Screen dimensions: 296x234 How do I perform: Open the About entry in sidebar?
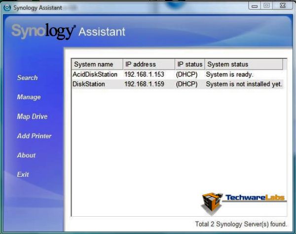(x=26, y=155)
